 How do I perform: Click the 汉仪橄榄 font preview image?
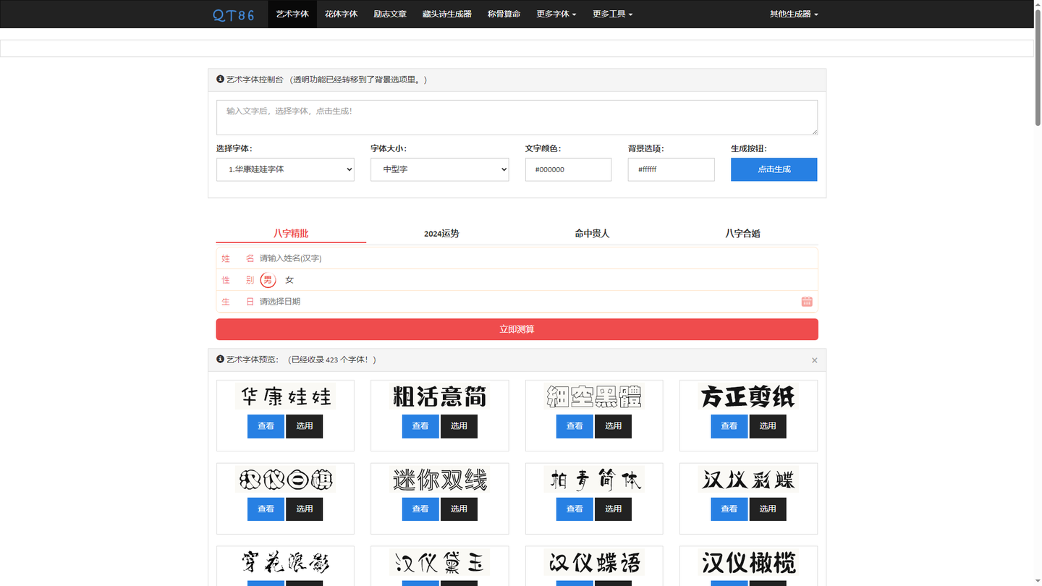pyautogui.click(x=748, y=563)
